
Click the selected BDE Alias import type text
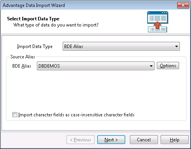[x=73, y=46]
